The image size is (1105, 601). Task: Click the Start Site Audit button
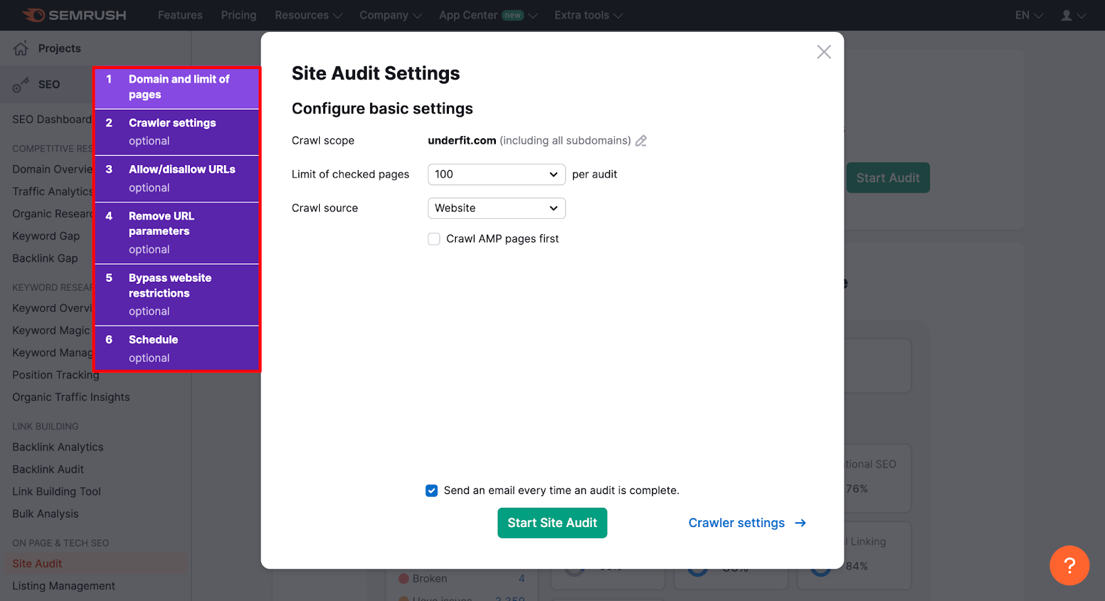[552, 523]
